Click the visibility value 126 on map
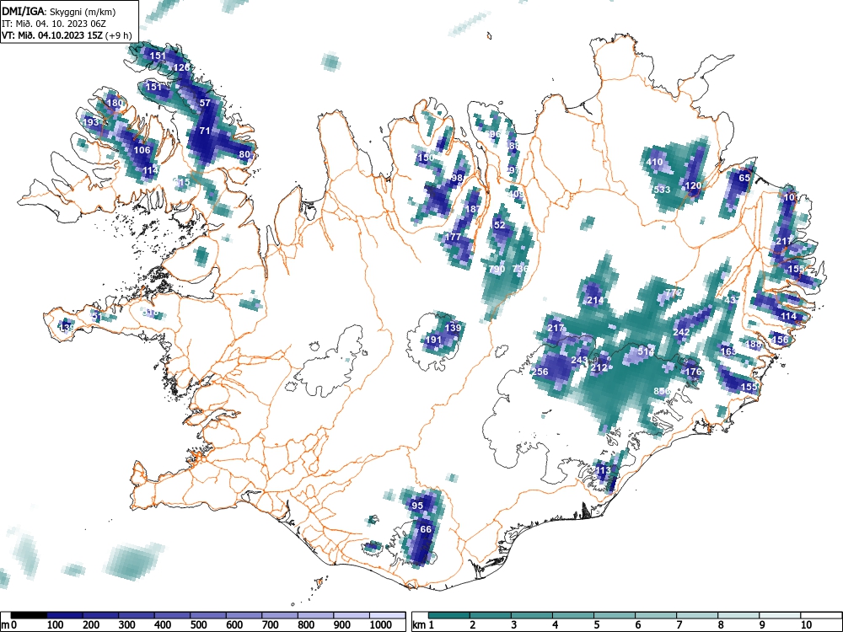This screenshot has height=632, width=843. tap(182, 67)
